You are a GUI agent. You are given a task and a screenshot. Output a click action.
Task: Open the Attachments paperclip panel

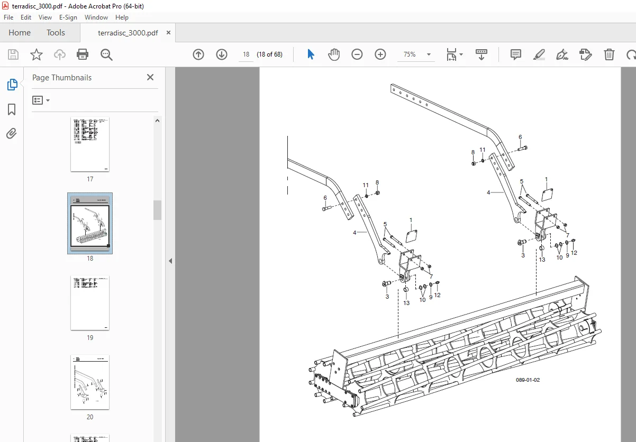click(x=12, y=133)
